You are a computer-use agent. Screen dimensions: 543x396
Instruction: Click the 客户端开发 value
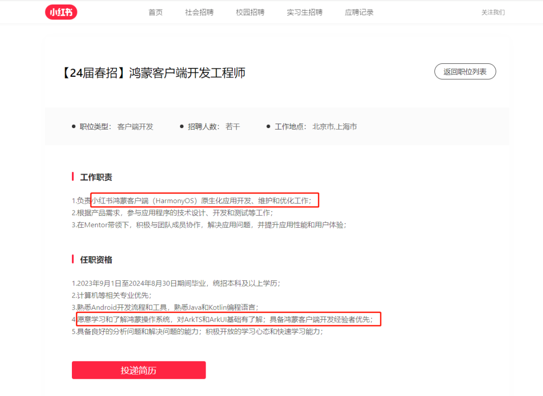(x=135, y=127)
